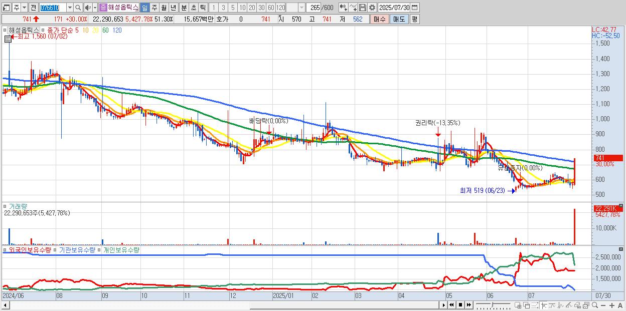Image resolution: width=626 pixels, height=311 pixels.
Task: Click the 주 button in toolbar
Action: click(17, 8)
